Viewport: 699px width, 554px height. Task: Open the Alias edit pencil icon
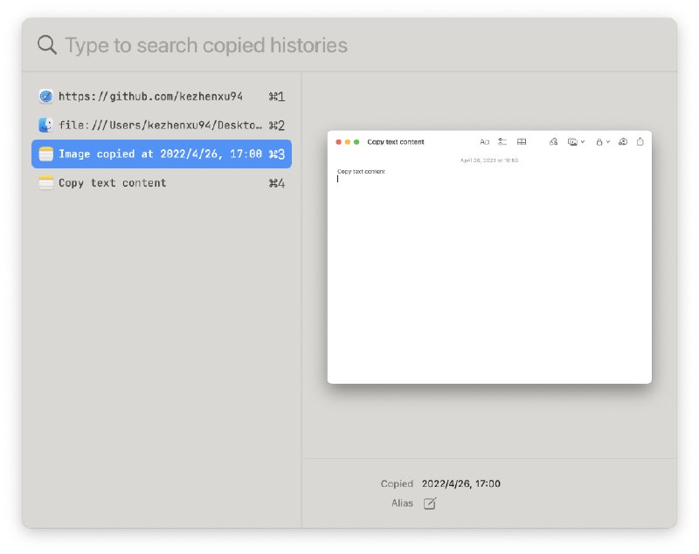click(430, 503)
